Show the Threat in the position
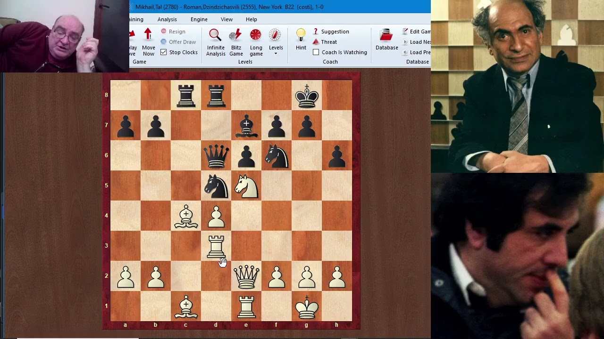 point(325,42)
